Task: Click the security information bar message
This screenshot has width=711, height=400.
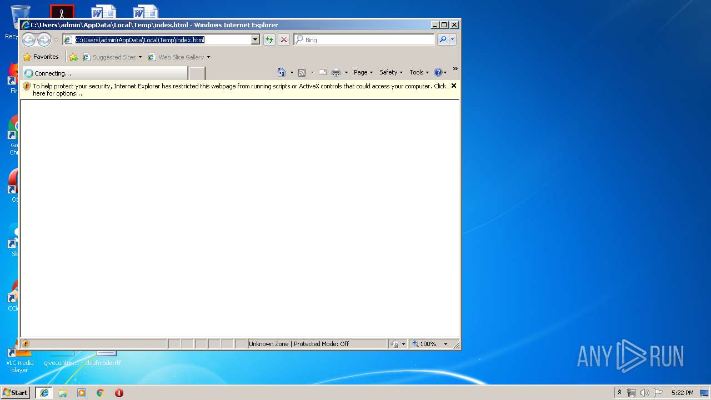Action: pyautogui.click(x=239, y=89)
